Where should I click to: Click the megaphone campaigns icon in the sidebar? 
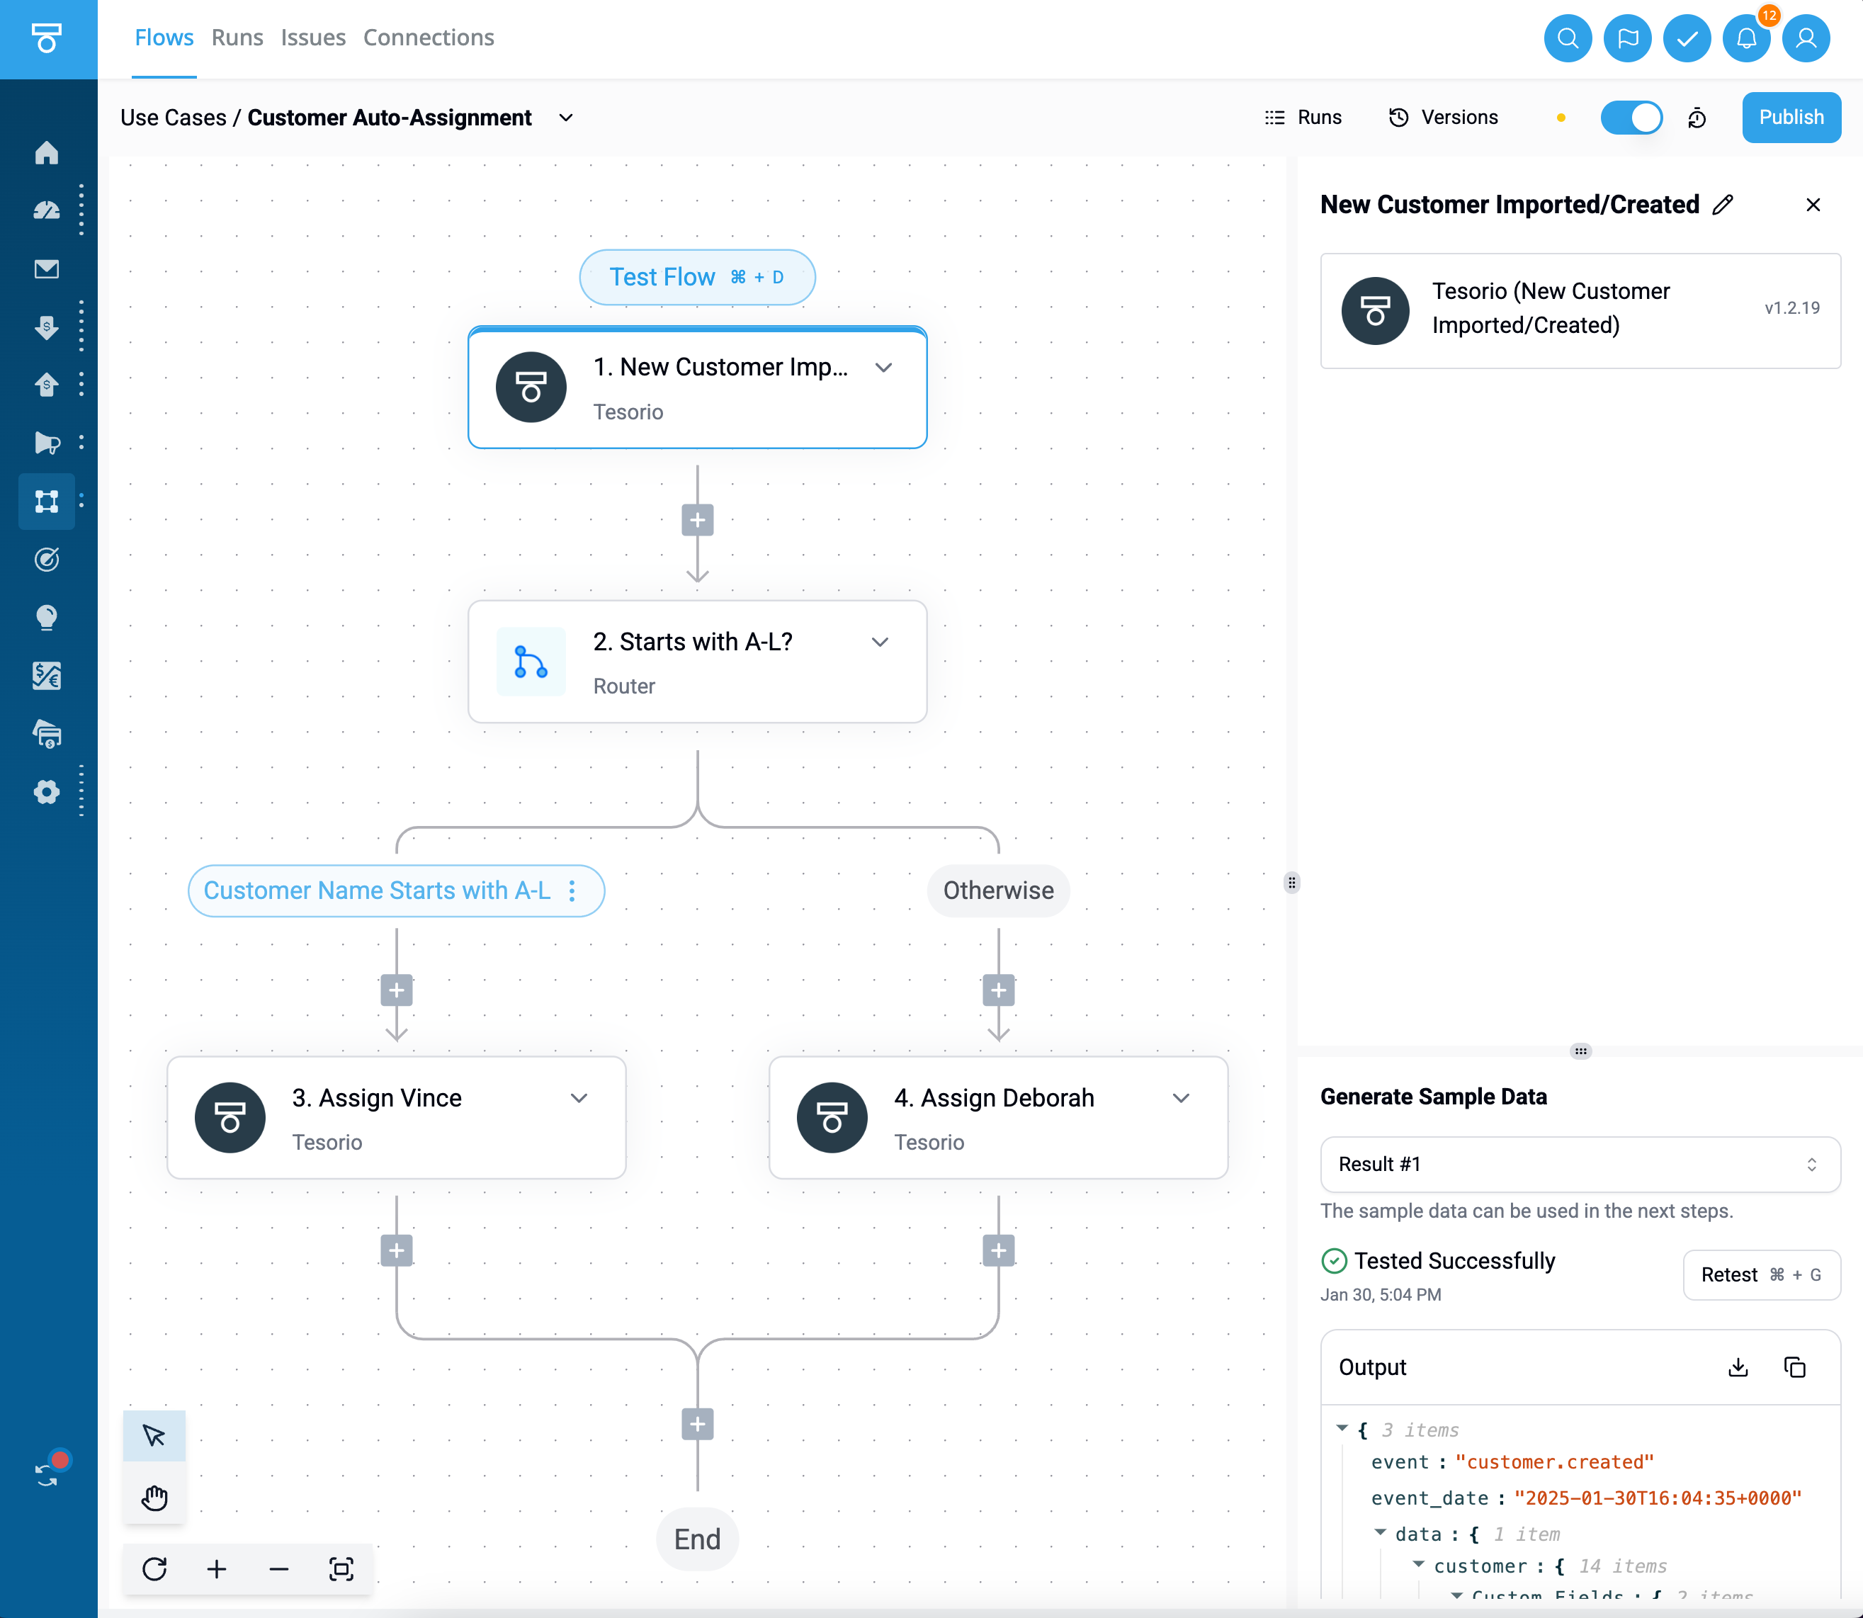pos(47,443)
